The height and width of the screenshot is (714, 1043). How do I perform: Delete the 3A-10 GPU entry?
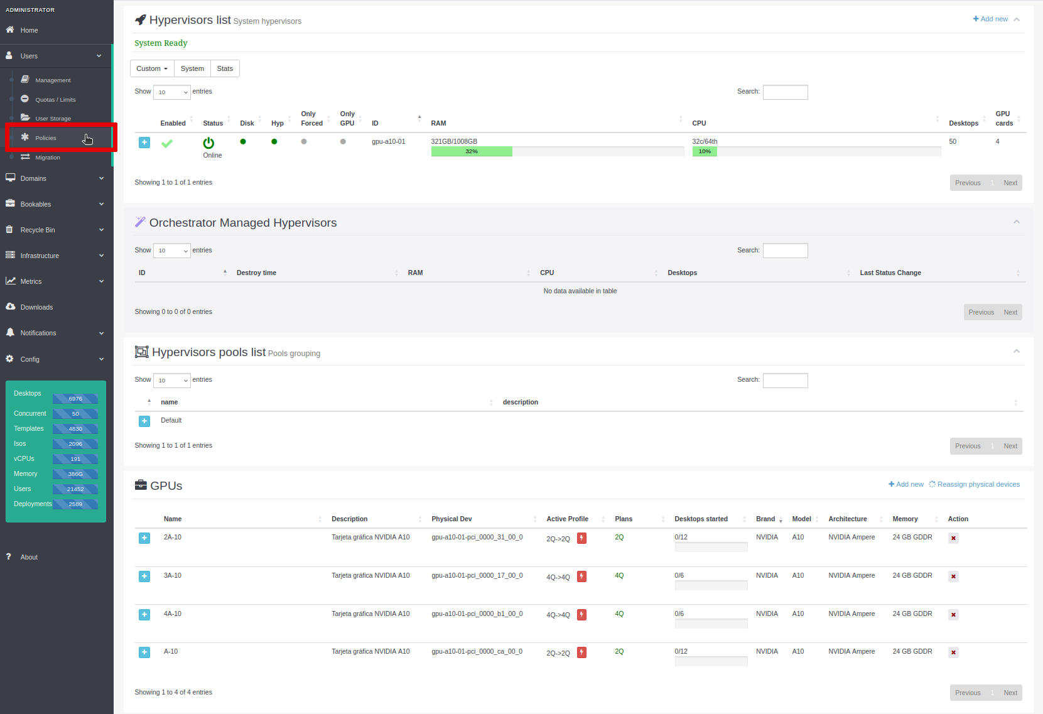point(953,576)
